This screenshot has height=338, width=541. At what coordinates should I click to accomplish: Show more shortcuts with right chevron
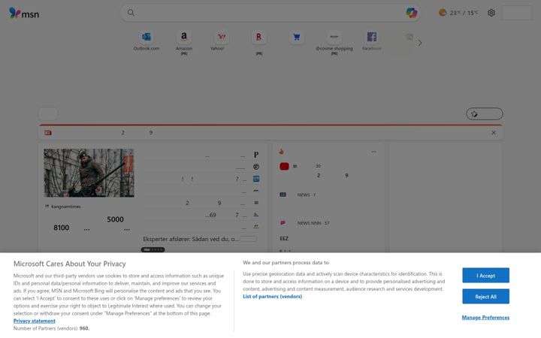tap(420, 43)
